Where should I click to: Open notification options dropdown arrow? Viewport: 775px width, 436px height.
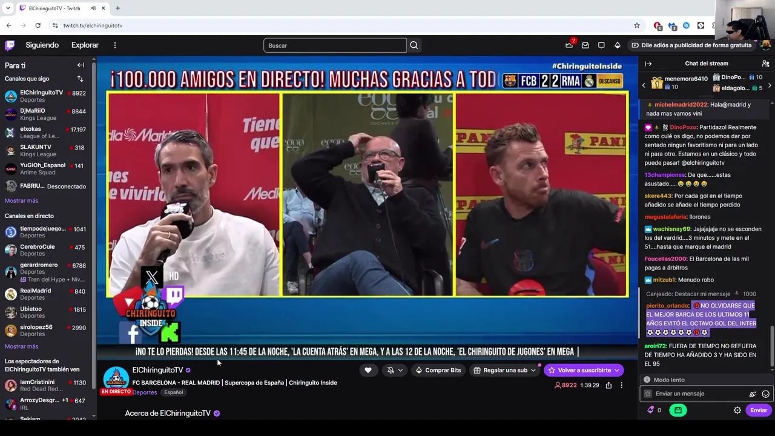(400, 370)
